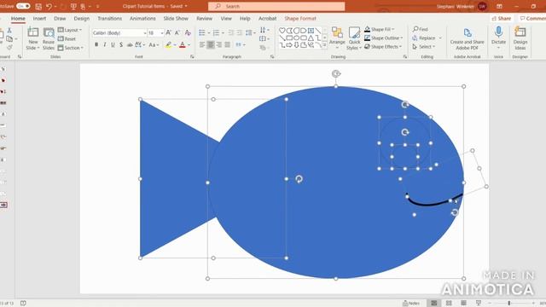Open the Acrobat tab
This screenshot has width=546, height=307.
coord(267,19)
